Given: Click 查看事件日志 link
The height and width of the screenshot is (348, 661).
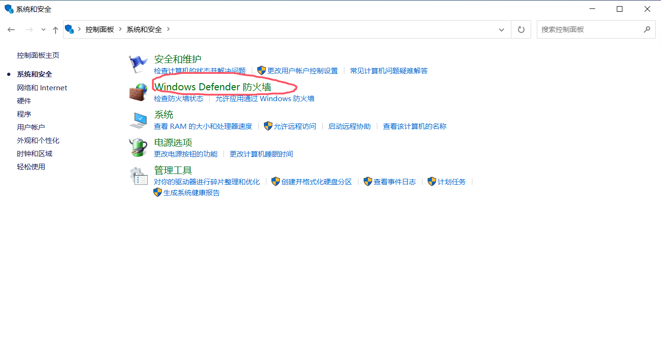Looking at the screenshot, I should click(395, 182).
